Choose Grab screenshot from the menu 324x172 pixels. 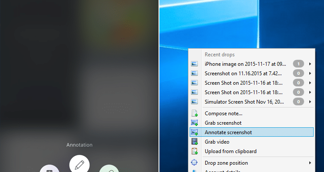point(251,123)
